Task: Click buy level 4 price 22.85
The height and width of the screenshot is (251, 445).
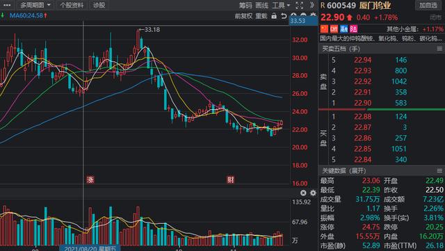Action: [362, 149]
